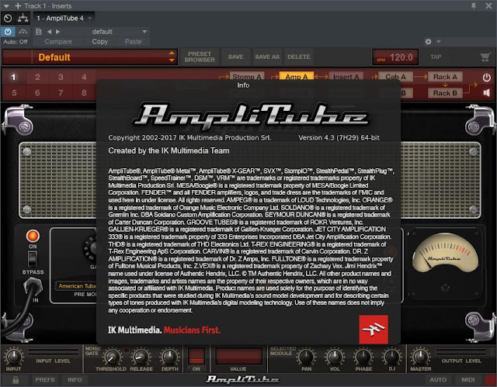The height and width of the screenshot is (387, 497).
Task: Click the SAVE preset button
Action: (235, 57)
